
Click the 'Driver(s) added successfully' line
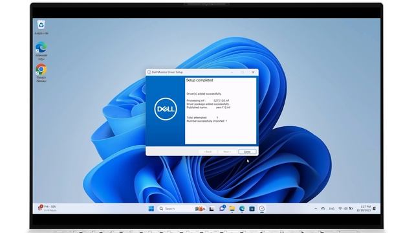pos(204,94)
